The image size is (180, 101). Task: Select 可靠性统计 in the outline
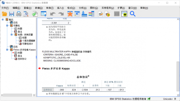(28, 44)
